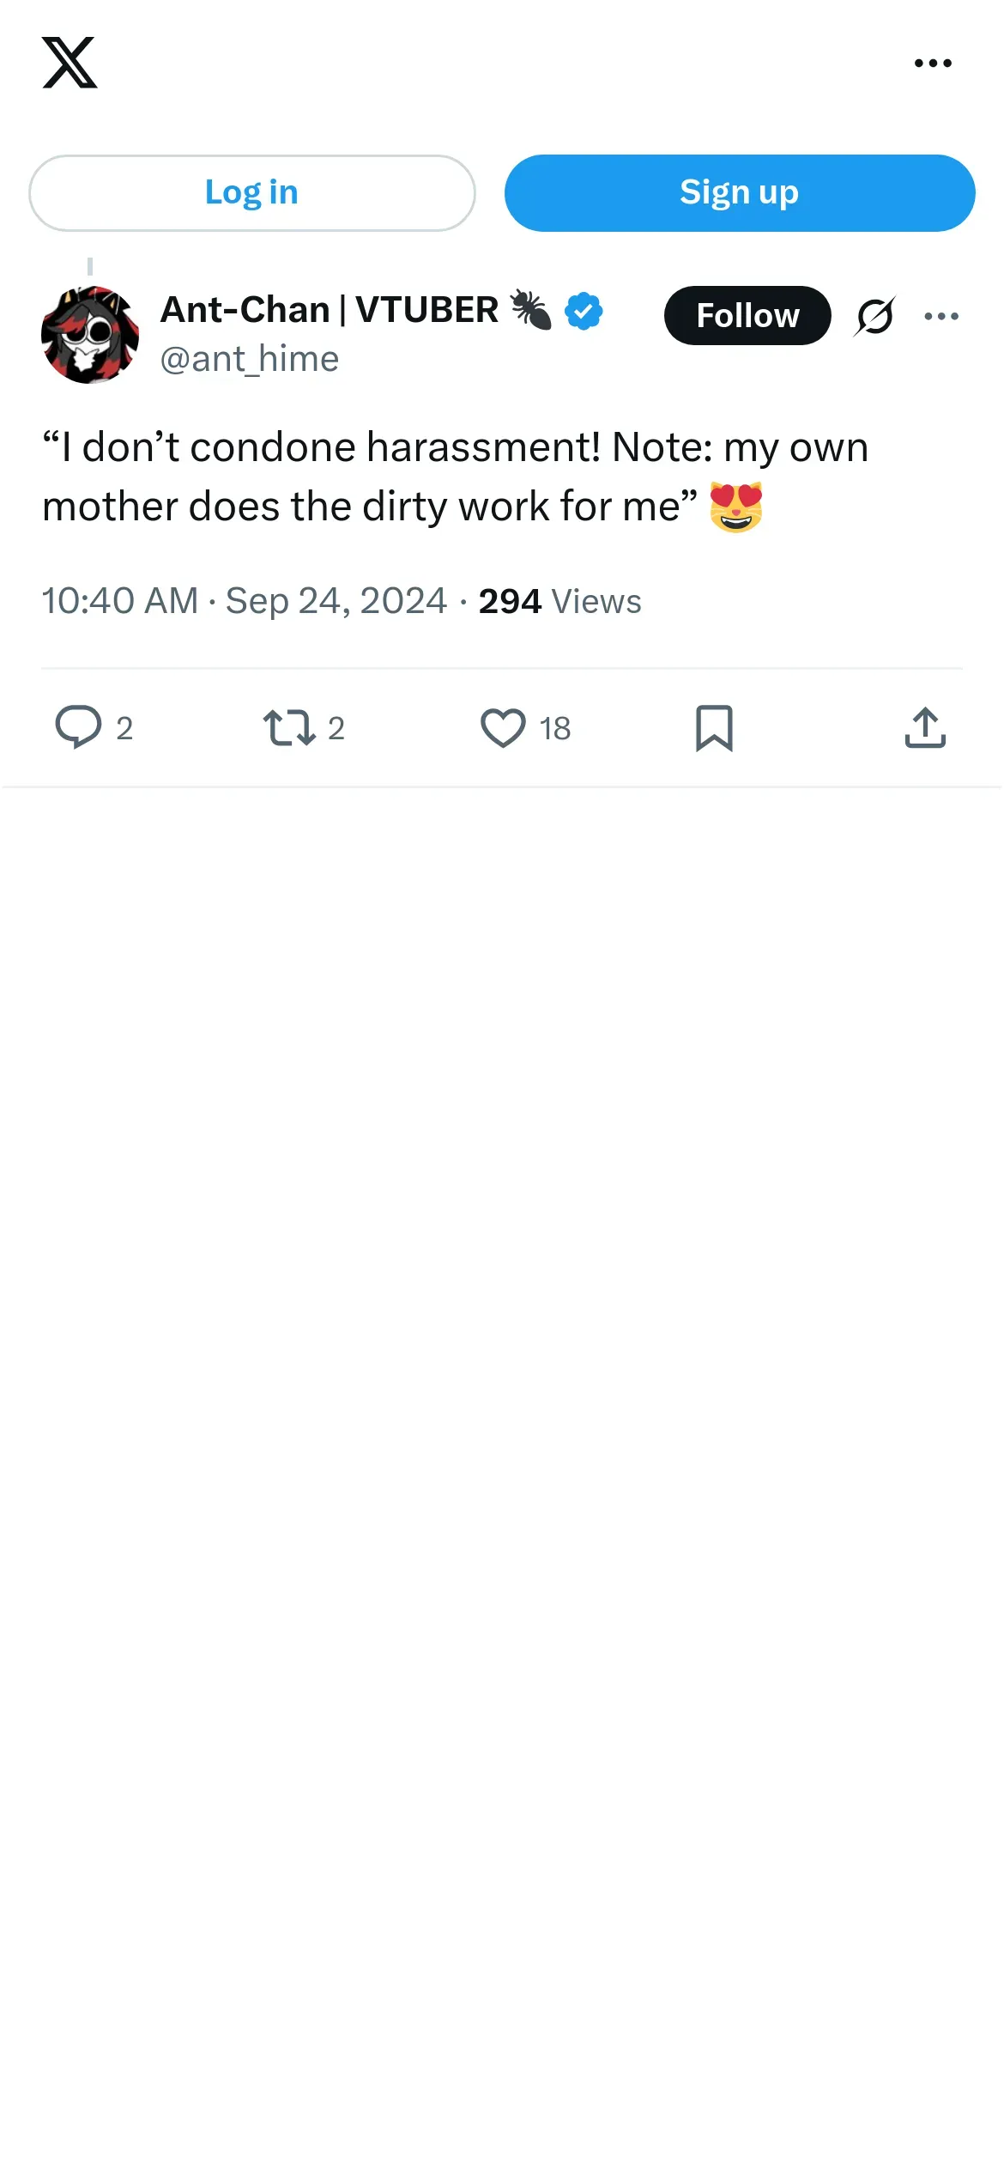
Task: Click the share upload icon
Action: 925,727
